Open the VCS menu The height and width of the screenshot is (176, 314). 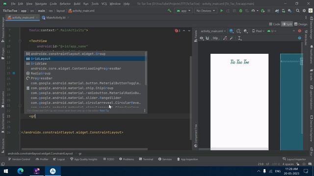104,3
